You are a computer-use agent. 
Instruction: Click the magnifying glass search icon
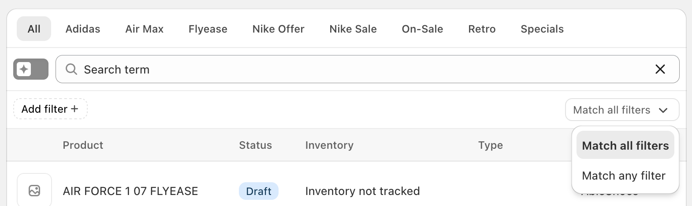[71, 69]
